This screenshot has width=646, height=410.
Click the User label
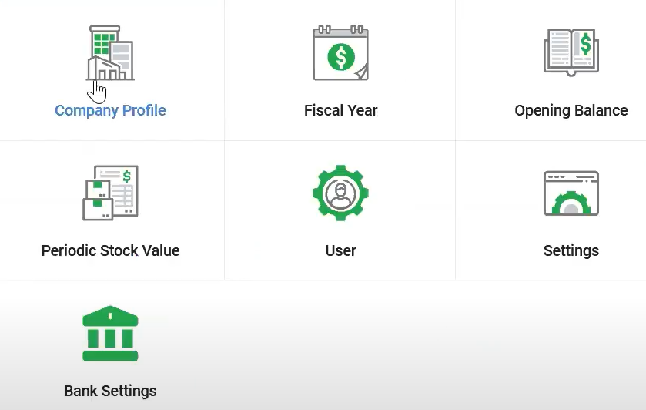(x=341, y=250)
